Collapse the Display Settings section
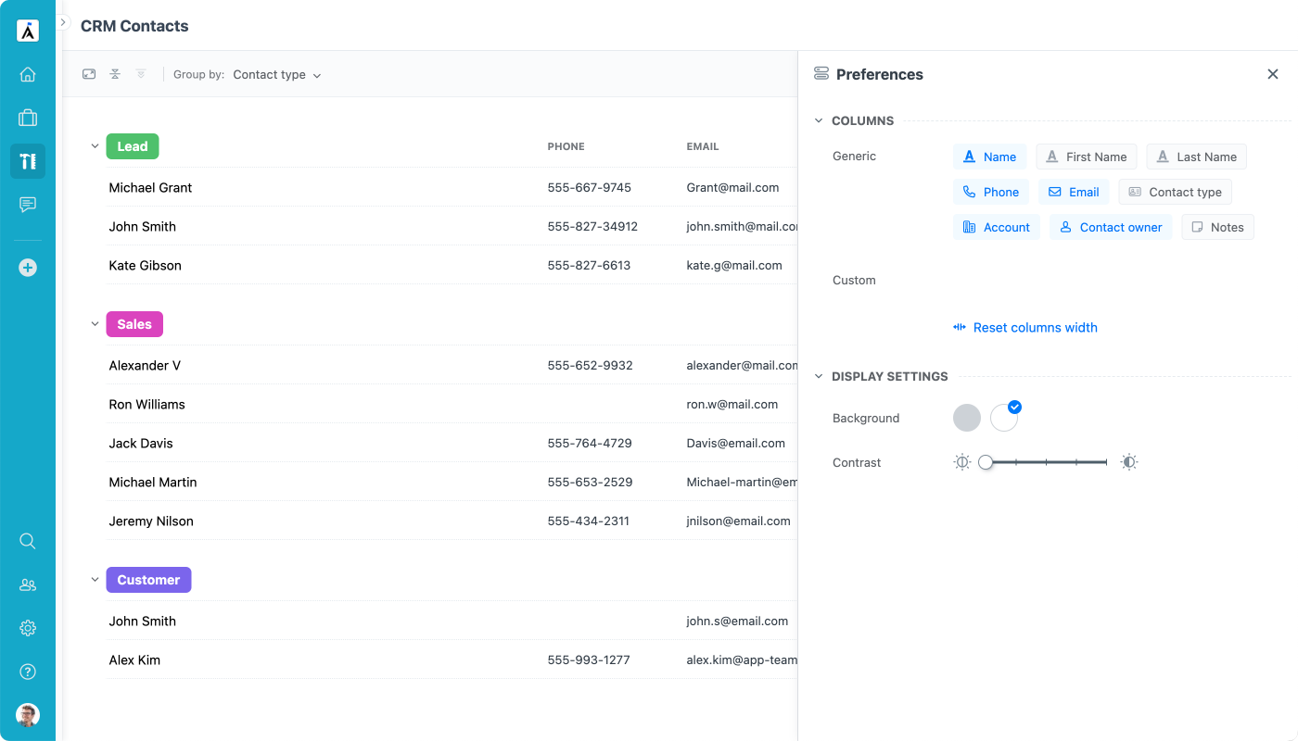The image size is (1298, 741). click(x=819, y=376)
